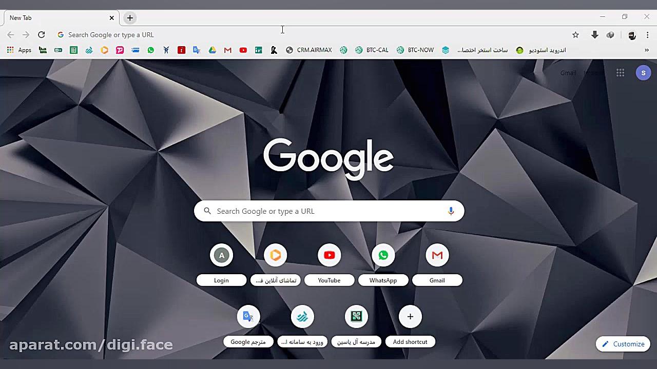Open the Gmail shortcut tile
The width and height of the screenshot is (657, 369).
tap(437, 265)
